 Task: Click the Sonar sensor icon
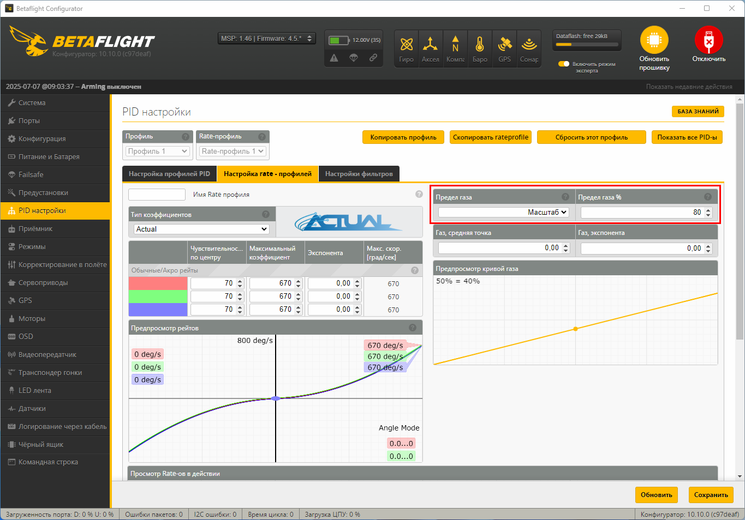(x=529, y=44)
